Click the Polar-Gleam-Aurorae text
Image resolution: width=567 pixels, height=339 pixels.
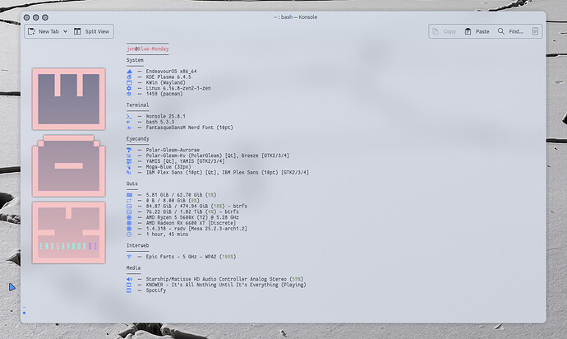(173, 150)
